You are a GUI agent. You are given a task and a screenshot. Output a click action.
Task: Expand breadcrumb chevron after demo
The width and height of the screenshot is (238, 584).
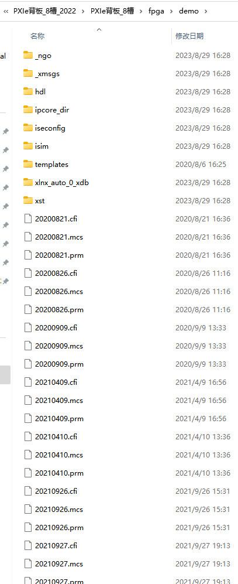point(206,11)
